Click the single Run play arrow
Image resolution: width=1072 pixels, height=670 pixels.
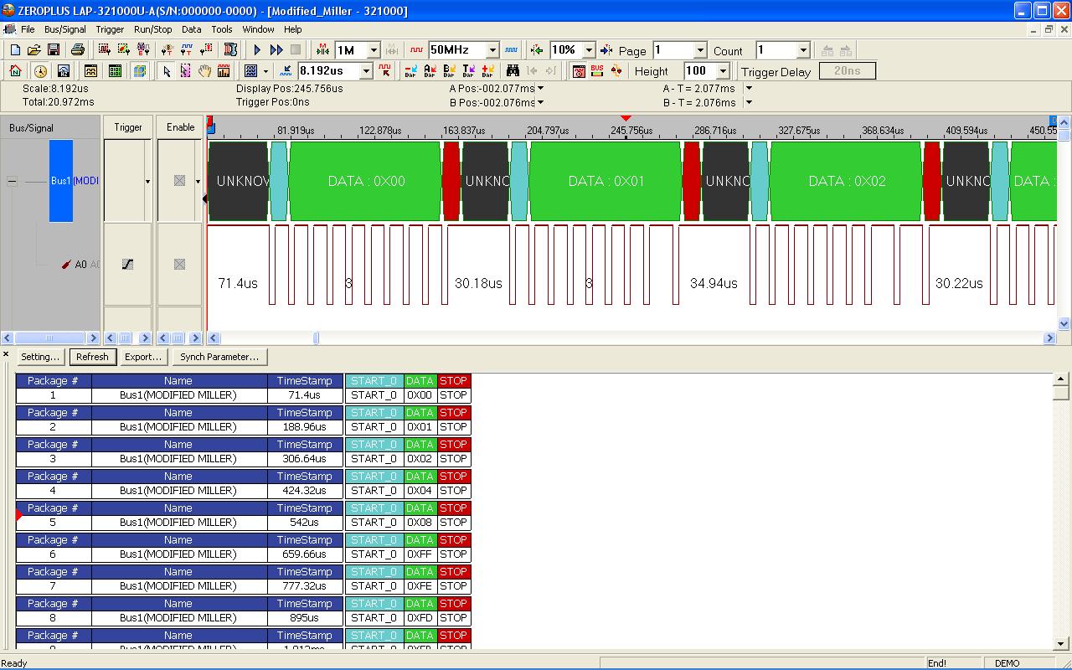[x=257, y=50]
